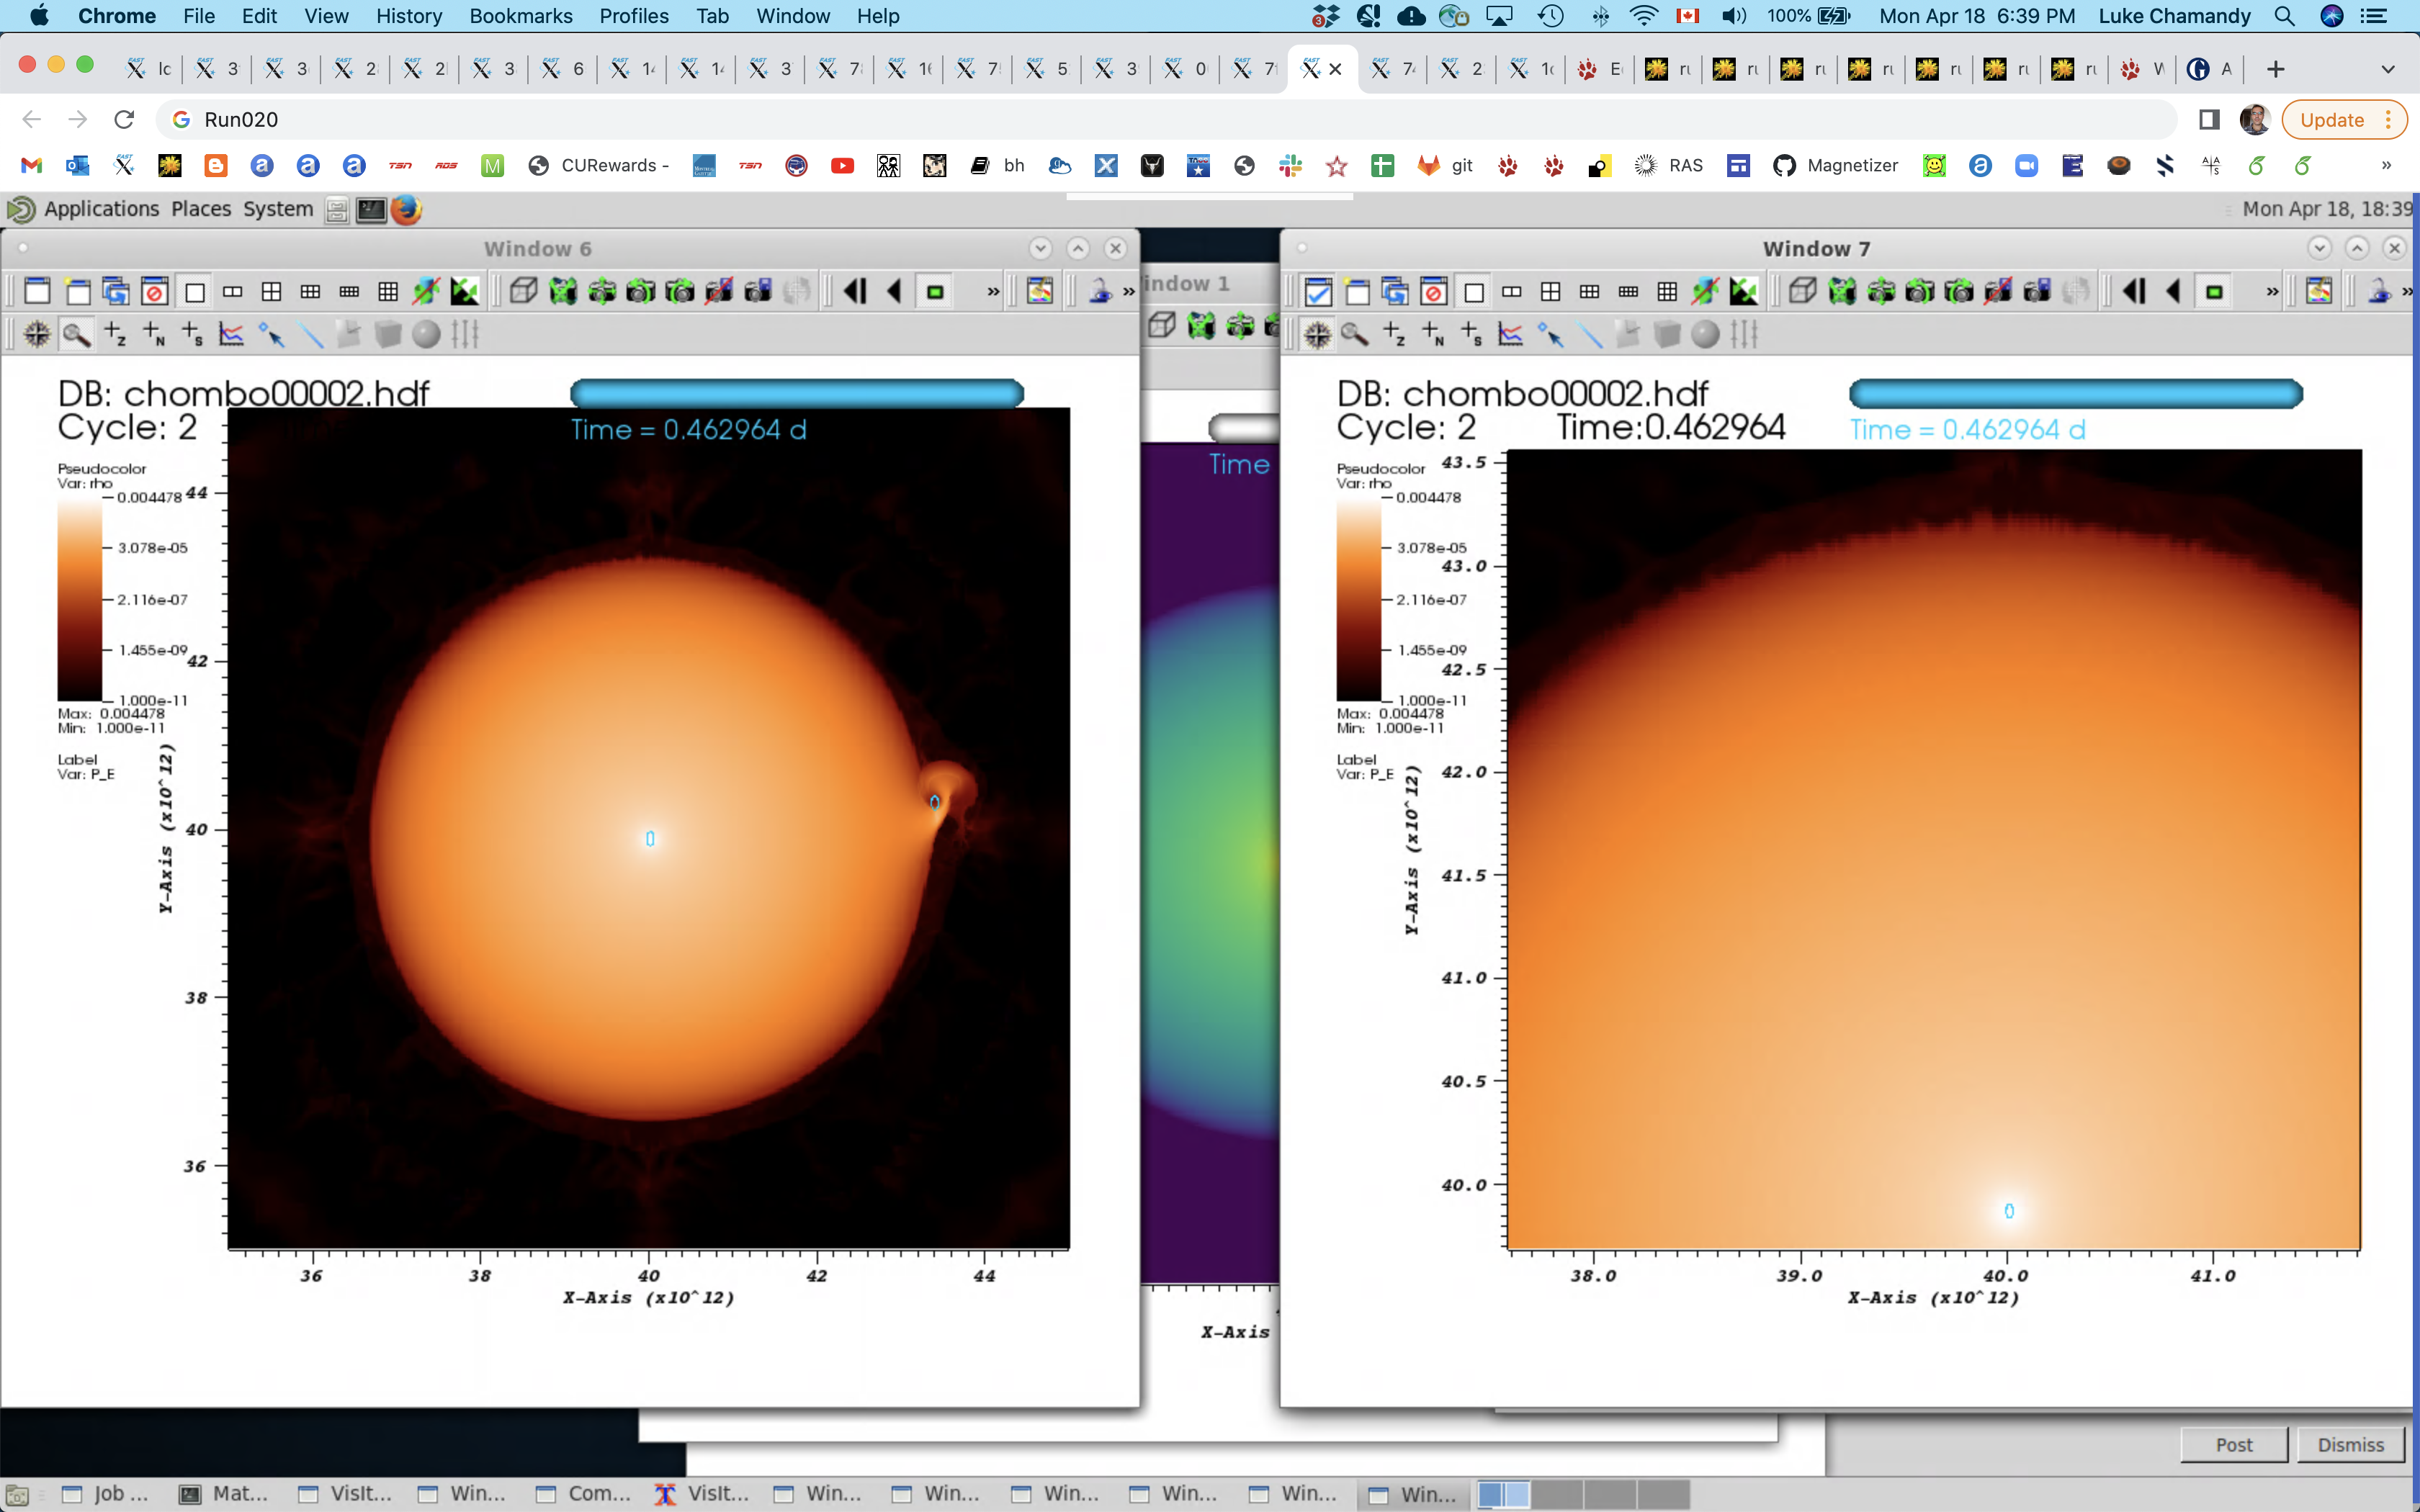Choose Zone Pick tool in Window 7
The height and width of the screenshot is (1512, 2420).
pyautogui.click(x=1394, y=334)
